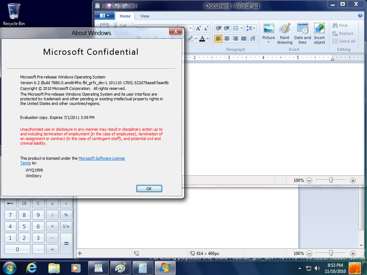Increase indent in WordPad Paragraph group
The image size is (367, 275).
[x=227, y=28]
